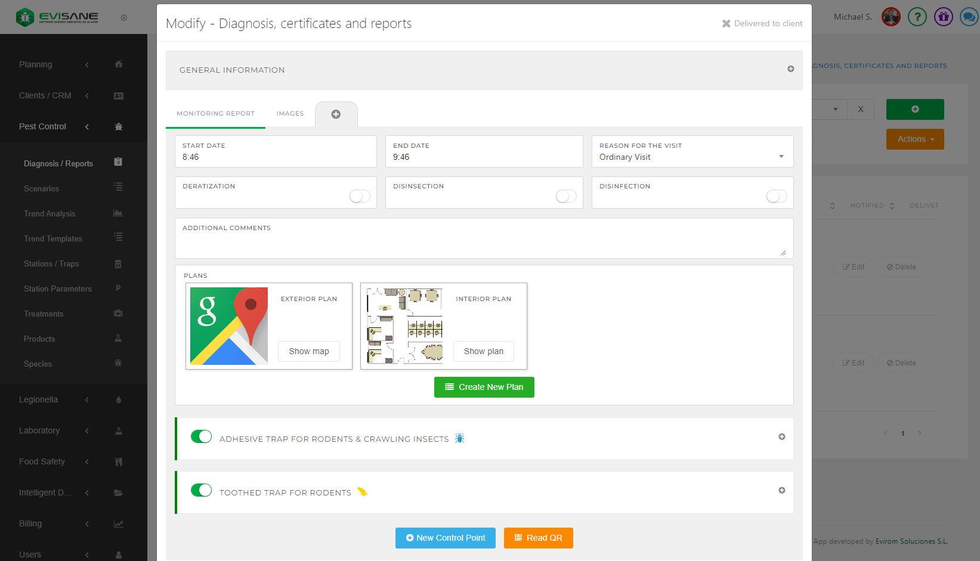Click the Michael S. user avatar
Image resolution: width=980 pixels, height=561 pixels.
click(x=891, y=17)
